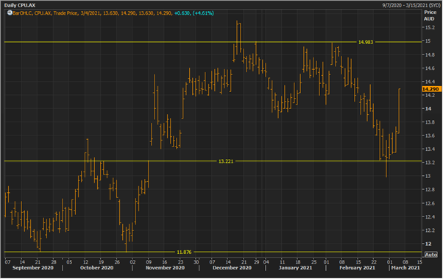443x279 pixels.
Task: Click the date range 9/7/2020 - 3/15/2021
Action: click(x=411, y=5)
